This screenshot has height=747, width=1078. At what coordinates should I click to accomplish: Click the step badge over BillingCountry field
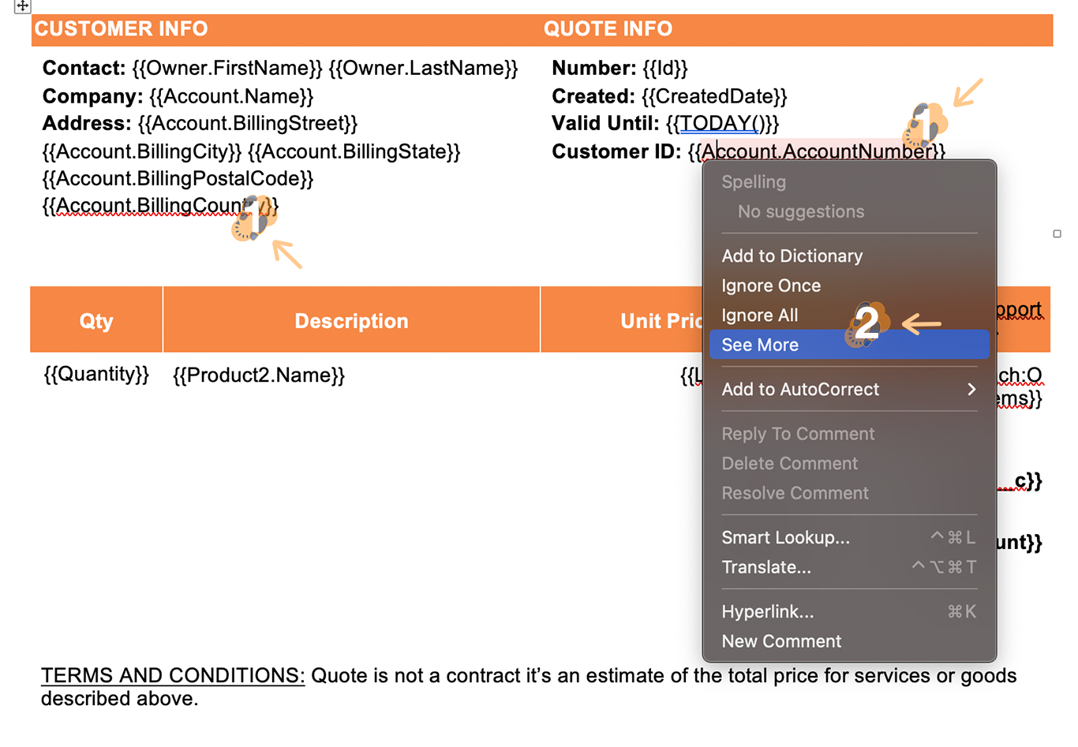pos(253,218)
